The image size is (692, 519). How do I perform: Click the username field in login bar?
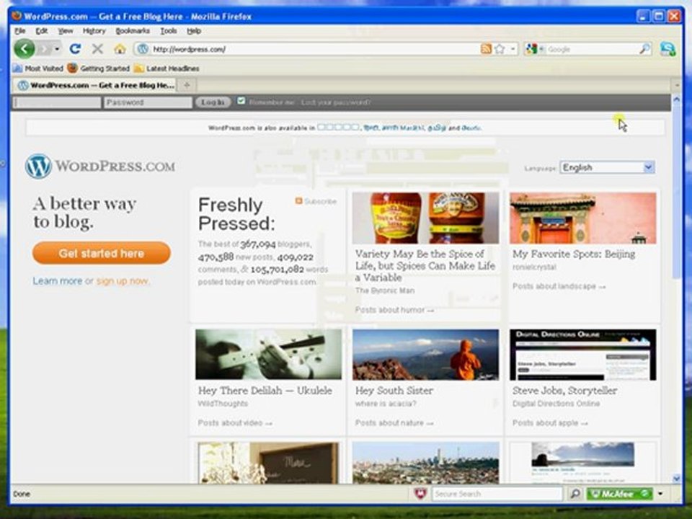click(x=58, y=102)
